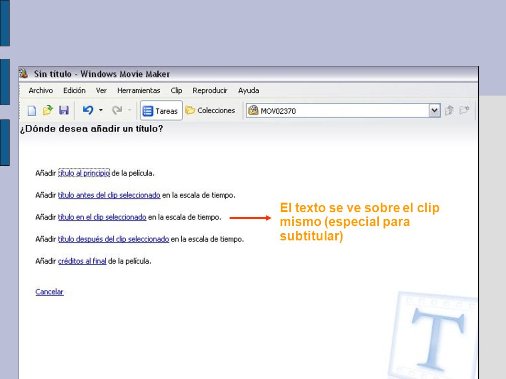The width and height of the screenshot is (506, 379).
Task: Click the Up One Level icon
Action: [x=449, y=110]
